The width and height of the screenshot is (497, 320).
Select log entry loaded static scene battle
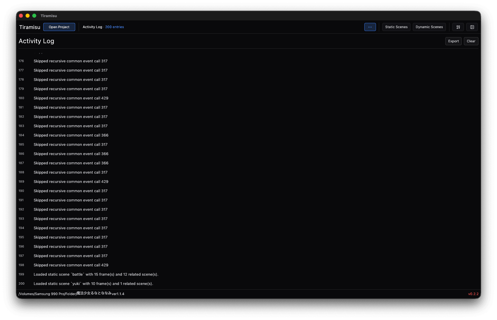248,274
